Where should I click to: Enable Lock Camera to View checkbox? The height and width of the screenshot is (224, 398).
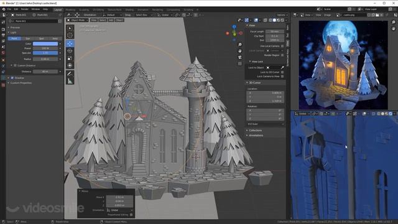point(282,76)
